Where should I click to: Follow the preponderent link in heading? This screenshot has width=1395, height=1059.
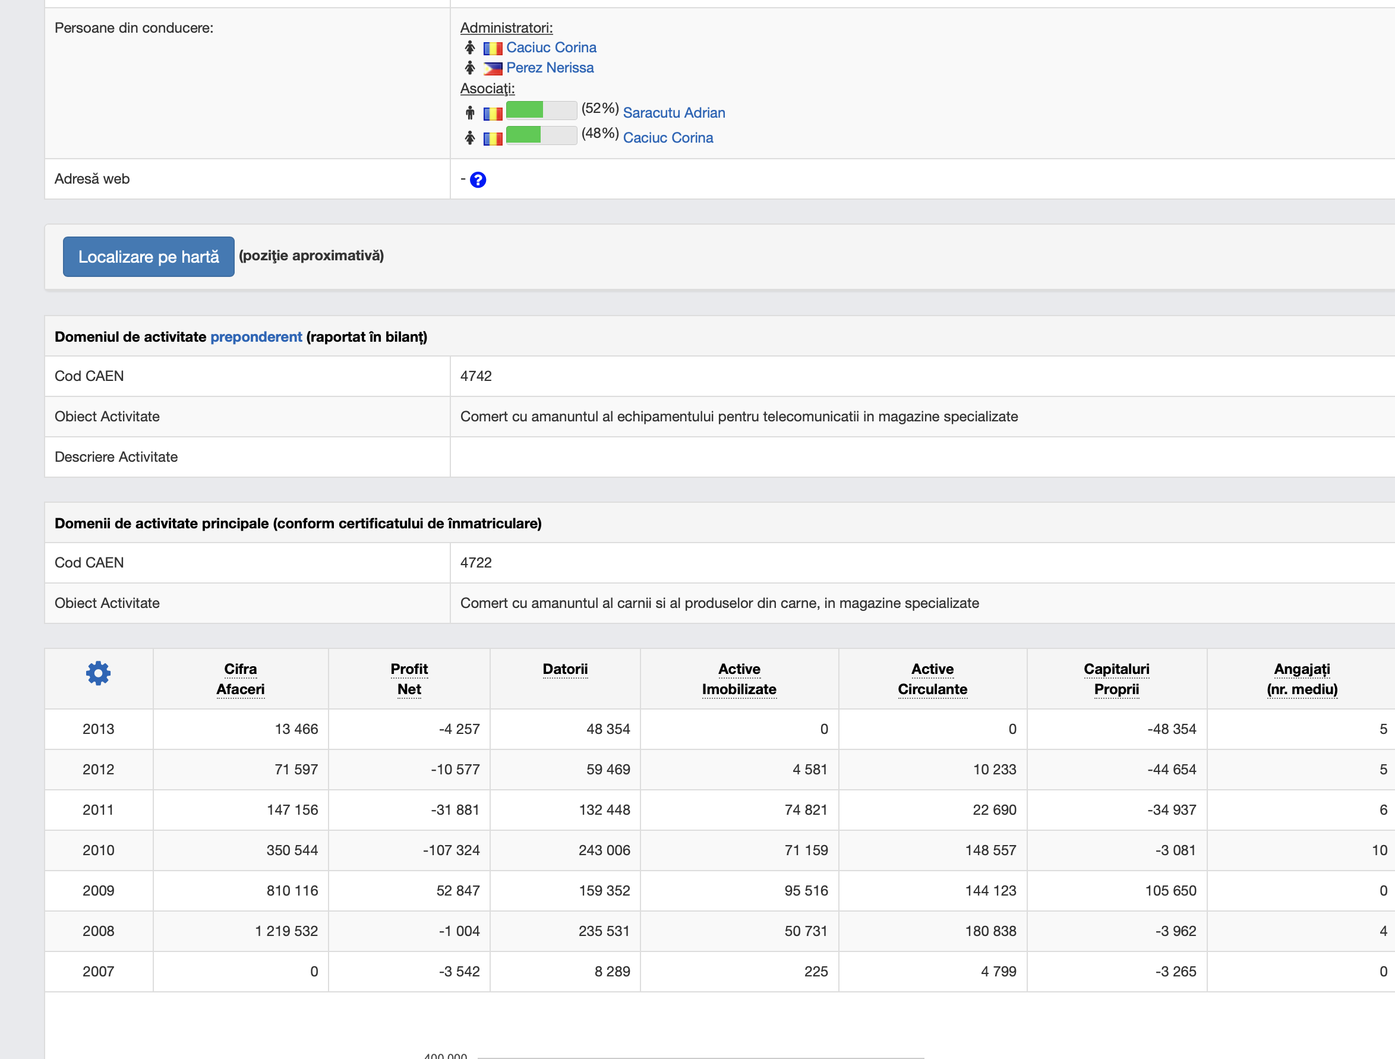point(256,337)
